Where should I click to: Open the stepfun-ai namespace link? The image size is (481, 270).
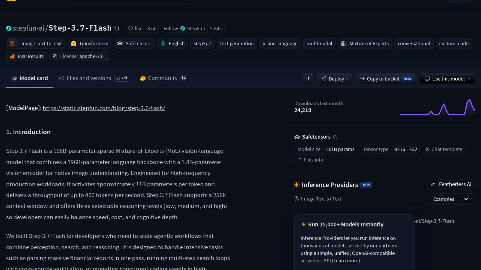28,28
